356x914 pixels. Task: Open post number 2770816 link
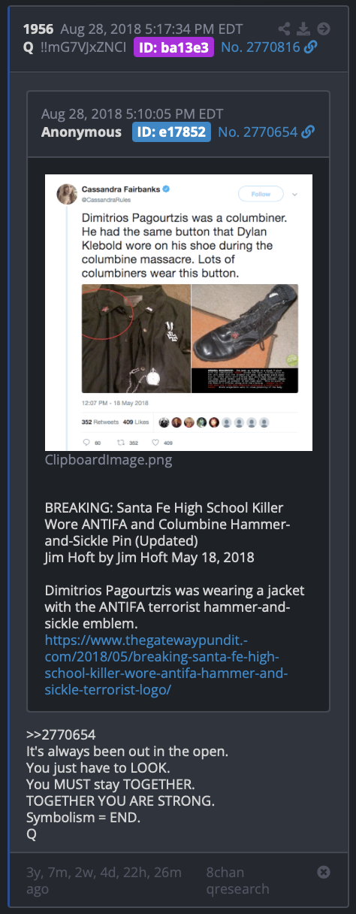point(261,48)
